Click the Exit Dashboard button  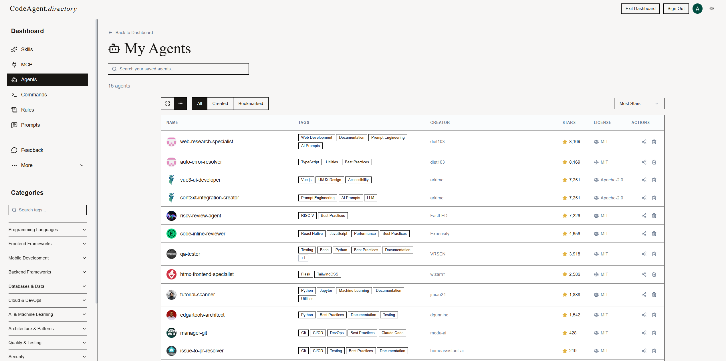[x=640, y=8]
